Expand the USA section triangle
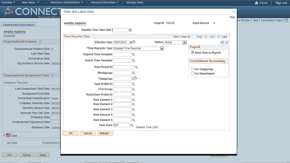Screen dimensions: 290x163 coord(4,135)
